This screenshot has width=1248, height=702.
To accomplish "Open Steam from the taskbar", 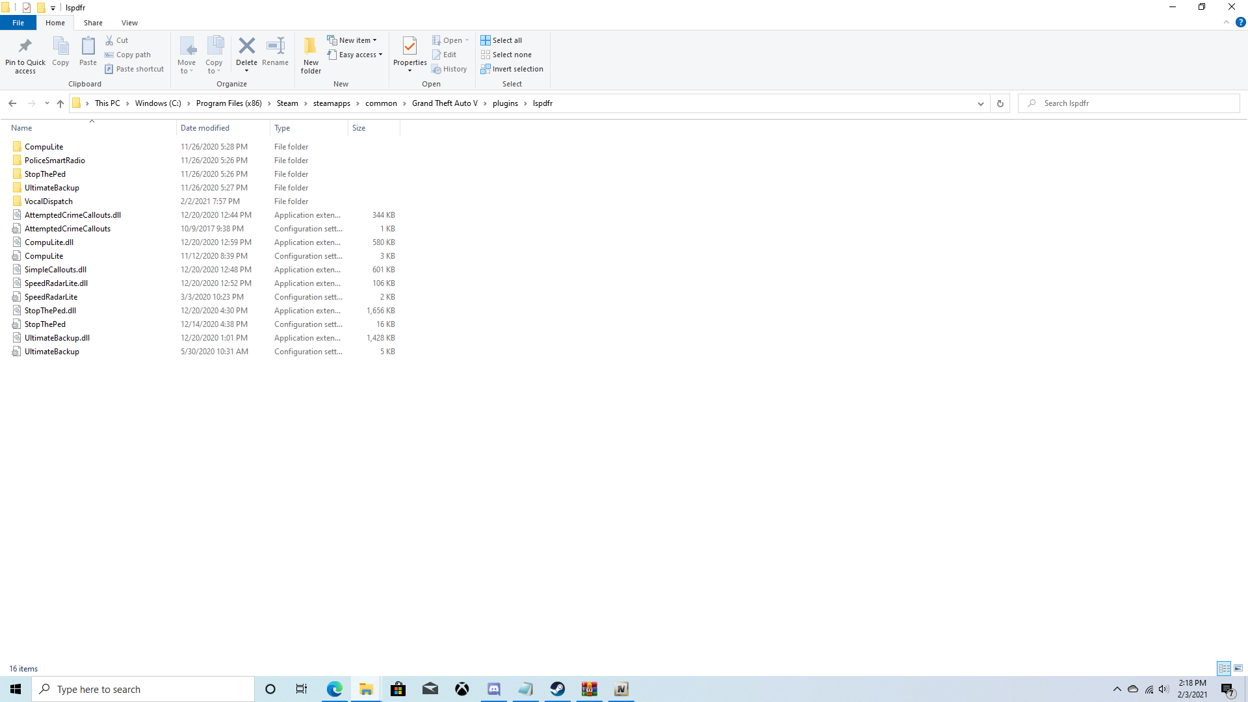I will click(x=557, y=689).
